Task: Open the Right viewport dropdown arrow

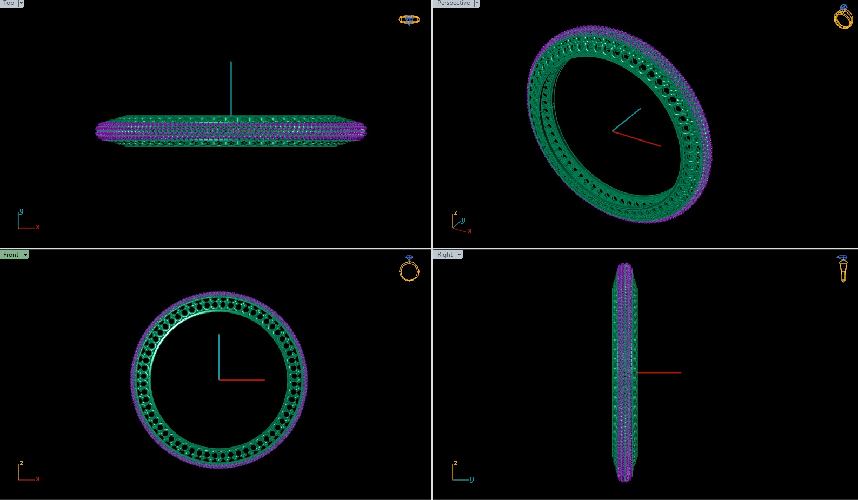Action: coord(460,255)
